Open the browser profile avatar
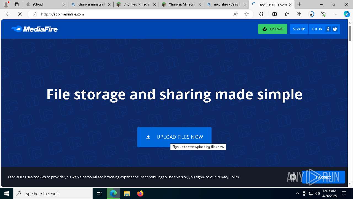This screenshot has width=353, height=199. pos(6,4)
